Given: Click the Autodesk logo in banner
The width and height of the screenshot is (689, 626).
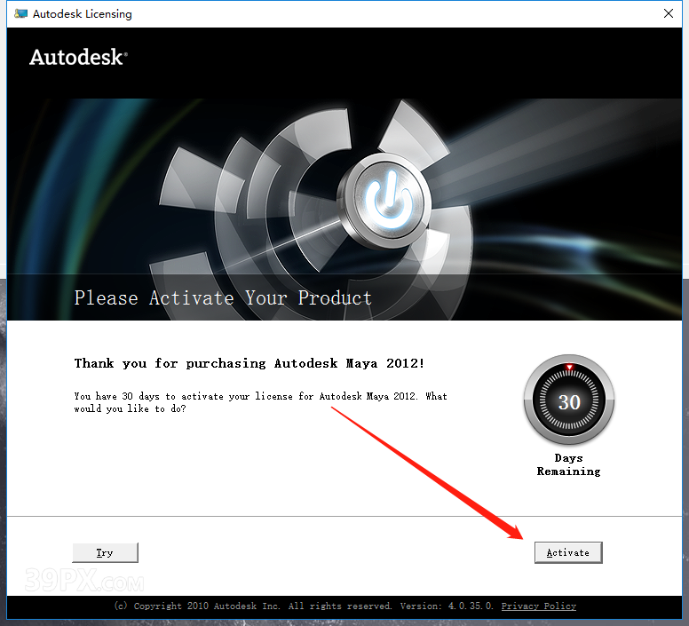Looking at the screenshot, I should pos(79,57).
